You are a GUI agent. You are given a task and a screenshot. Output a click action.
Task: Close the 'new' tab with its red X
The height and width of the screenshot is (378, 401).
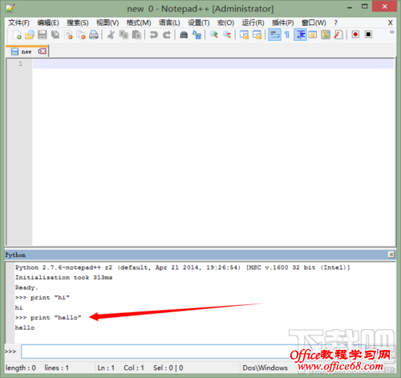43,51
